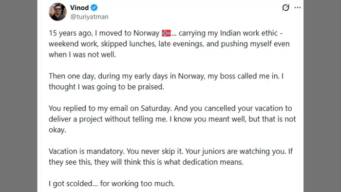This screenshot has width=341, height=192.
Task: Click 'thought I was going to be praised.'
Action: tap(106, 87)
